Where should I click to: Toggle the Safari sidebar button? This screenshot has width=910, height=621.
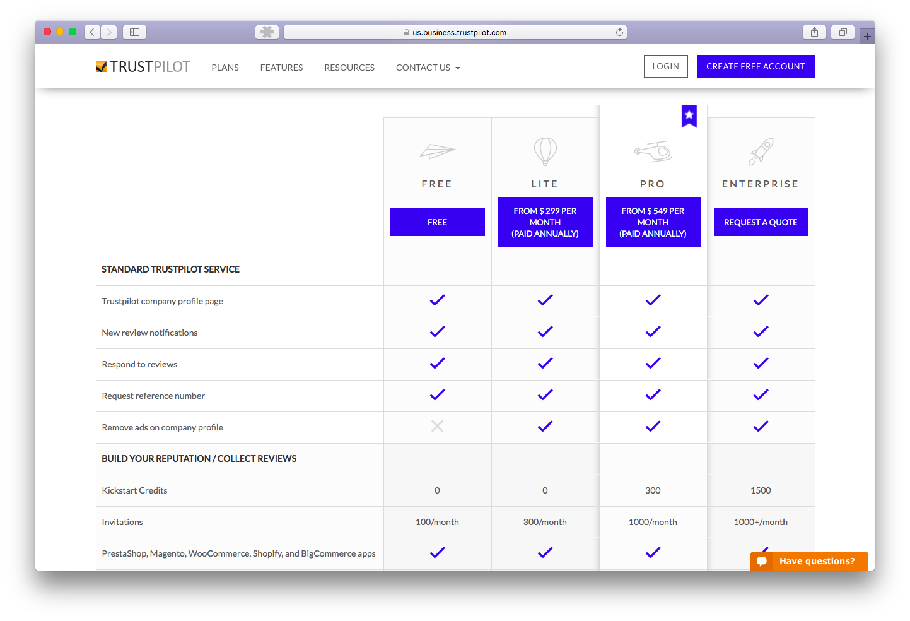point(134,32)
